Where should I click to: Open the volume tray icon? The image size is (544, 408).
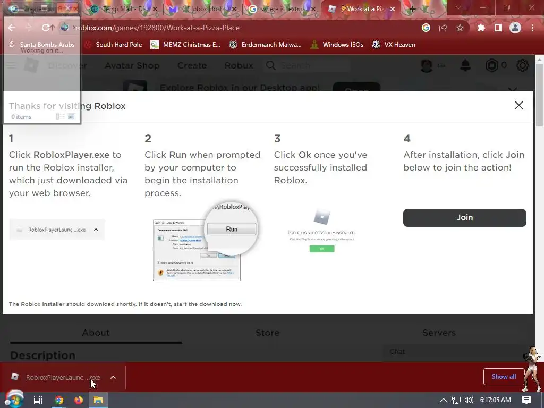(469, 400)
